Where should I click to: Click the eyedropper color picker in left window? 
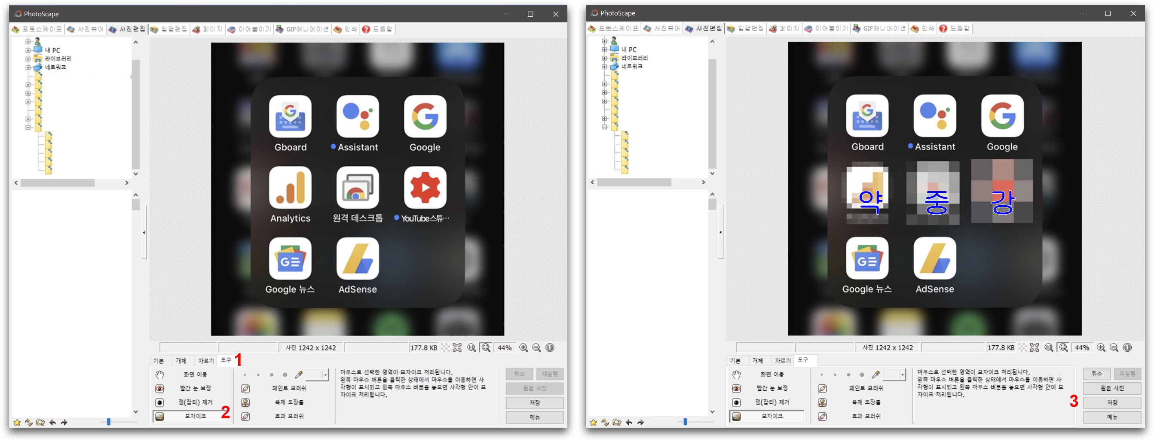[298, 374]
